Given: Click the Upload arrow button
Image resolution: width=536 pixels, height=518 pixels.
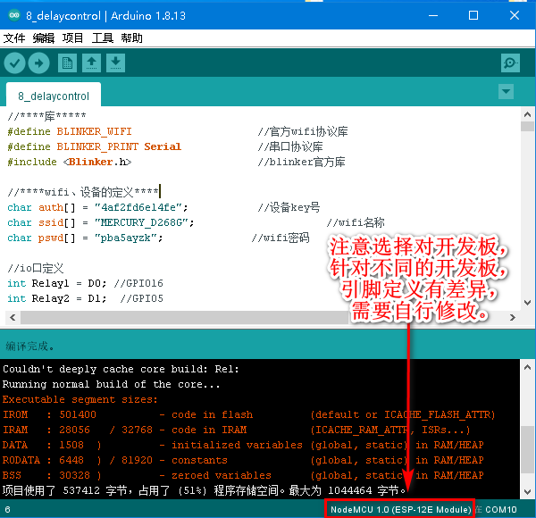Looking at the screenshot, I should coord(39,63).
